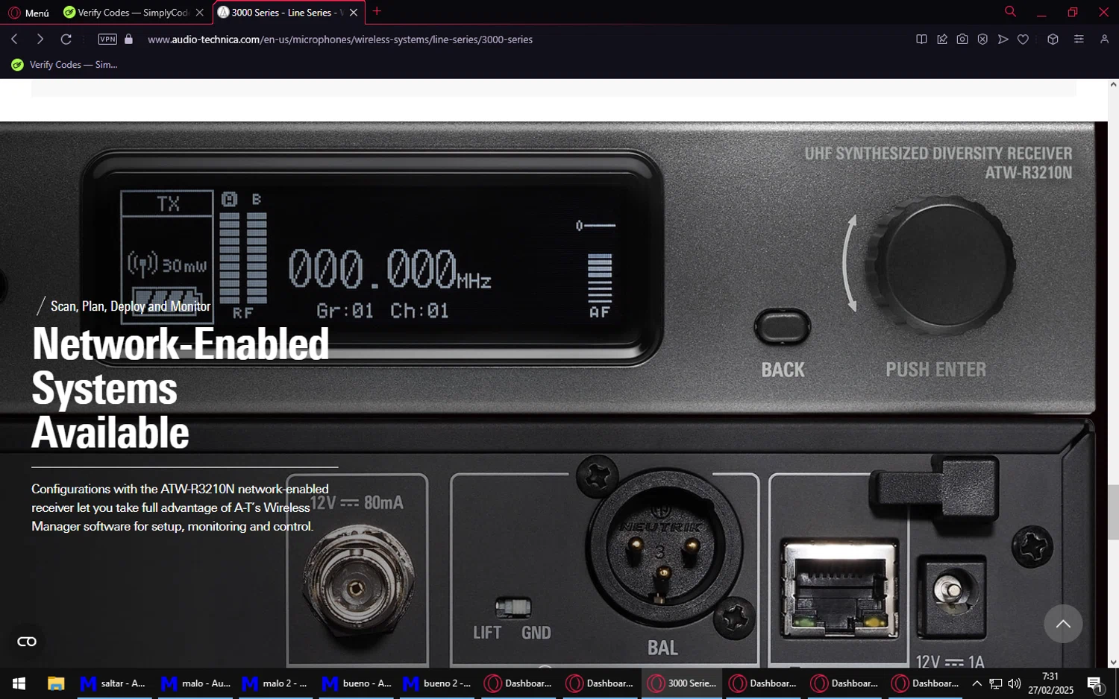Open the taskbar clock 7:31 date

[x=1050, y=683]
